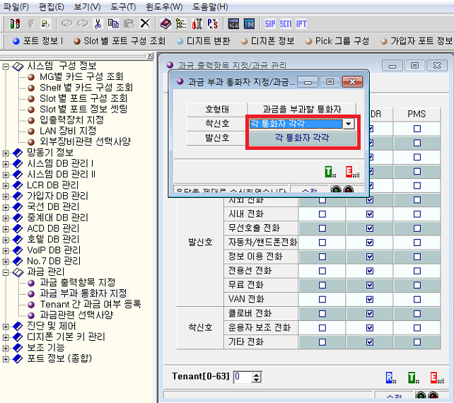Open the 도움말(H) menu
This screenshot has width=454, height=403.
point(210,6)
